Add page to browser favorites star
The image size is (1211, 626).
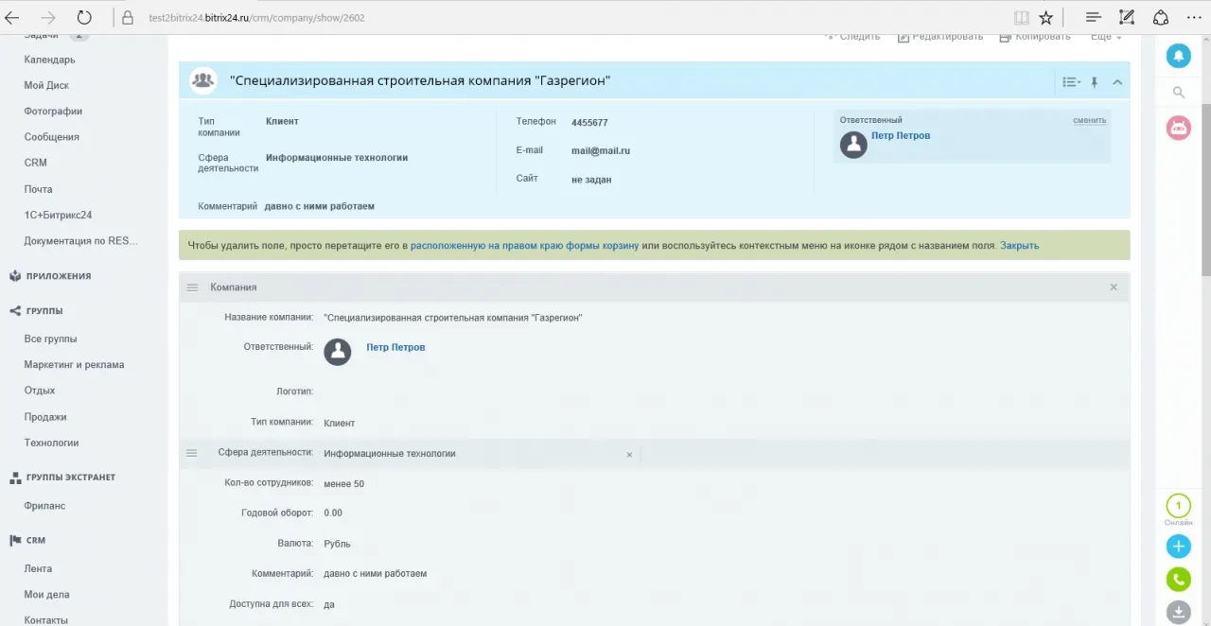(1045, 17)
